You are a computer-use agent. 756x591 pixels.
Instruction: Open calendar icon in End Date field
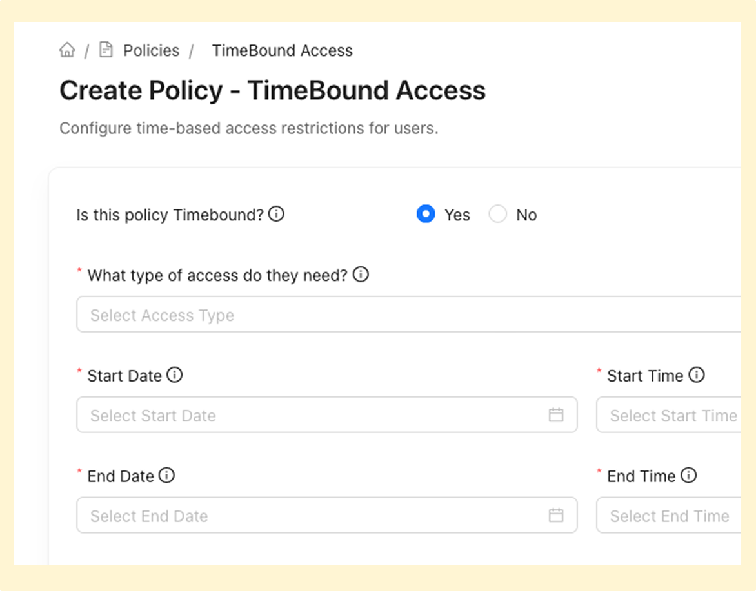(x=556, y=515)
